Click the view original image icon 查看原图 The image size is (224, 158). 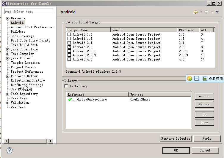205,78
